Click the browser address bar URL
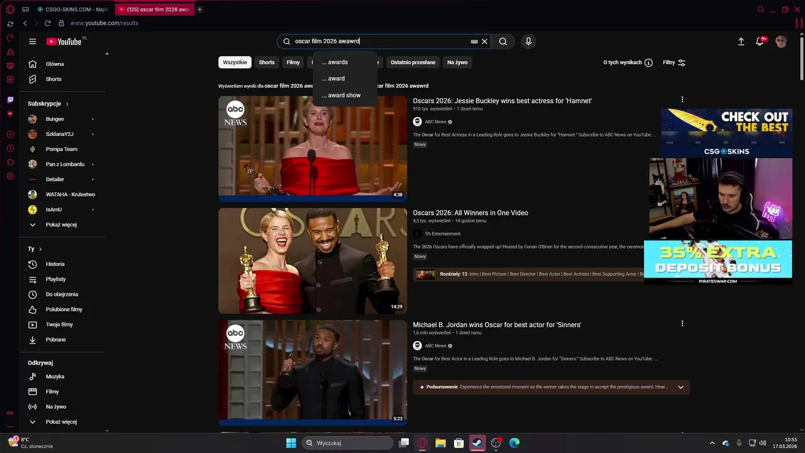Screen dimensions: 805x453 [104, 23]
